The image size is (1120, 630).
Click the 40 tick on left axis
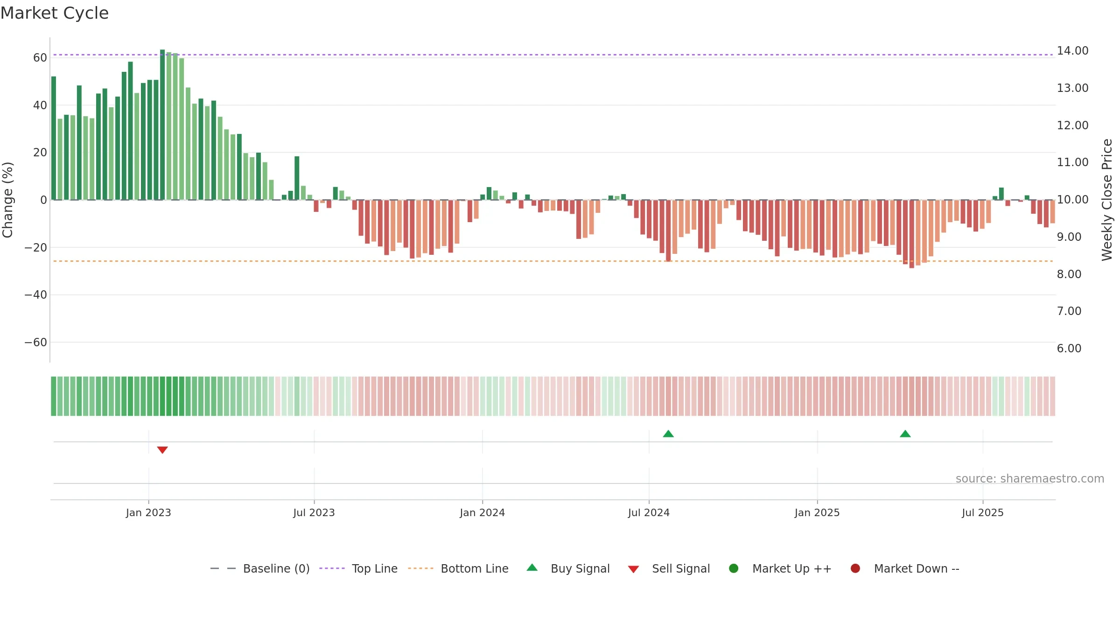tap(40, 105)
